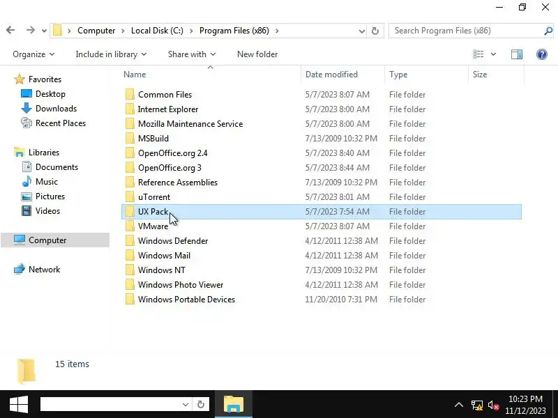Select the Internet Explorer folder icon

coord(130,109)
